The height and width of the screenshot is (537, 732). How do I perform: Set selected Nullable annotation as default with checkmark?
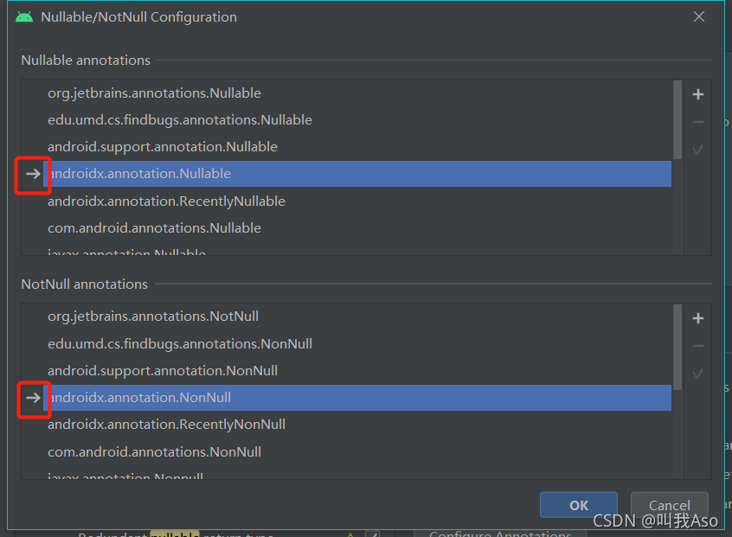[698, 150]
